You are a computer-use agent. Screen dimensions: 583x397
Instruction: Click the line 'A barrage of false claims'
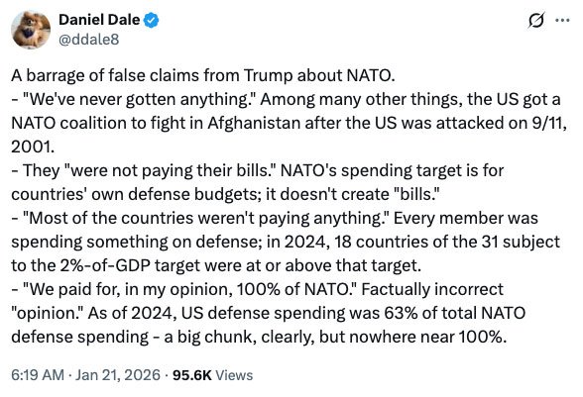tap(203, 76)
